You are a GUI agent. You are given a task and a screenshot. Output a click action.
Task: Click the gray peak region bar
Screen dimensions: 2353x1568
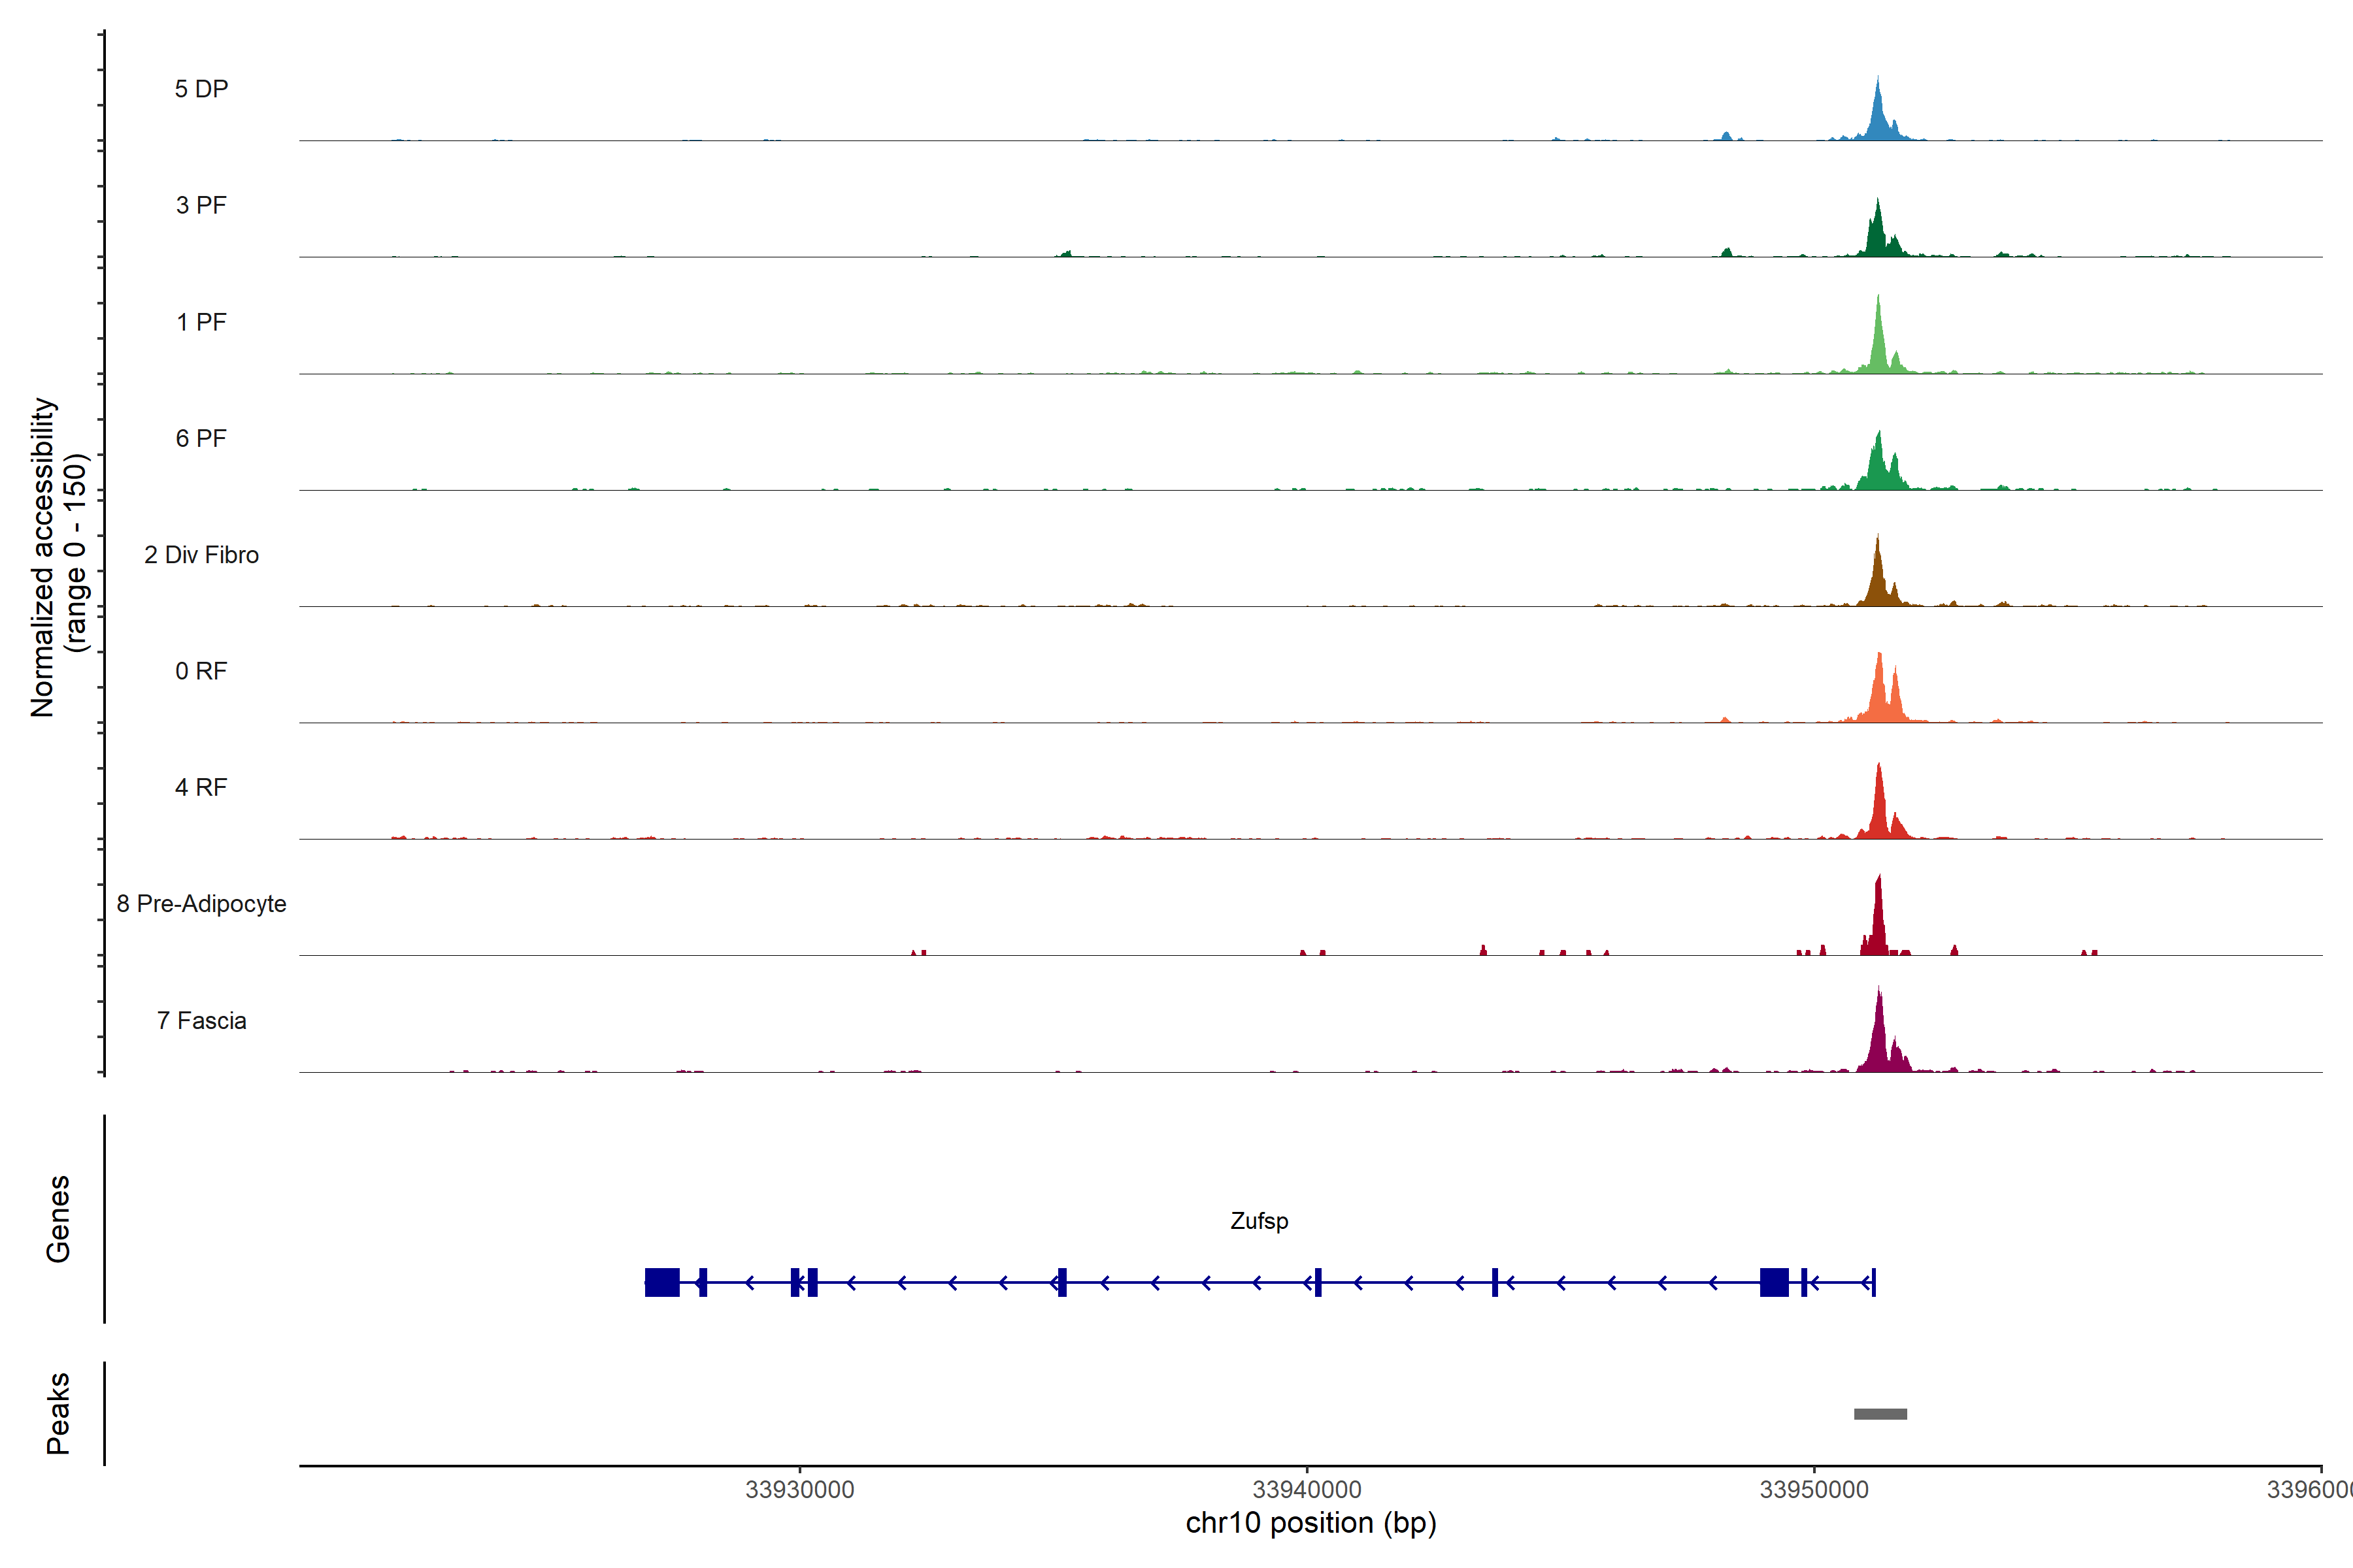coord(1880,1414)
